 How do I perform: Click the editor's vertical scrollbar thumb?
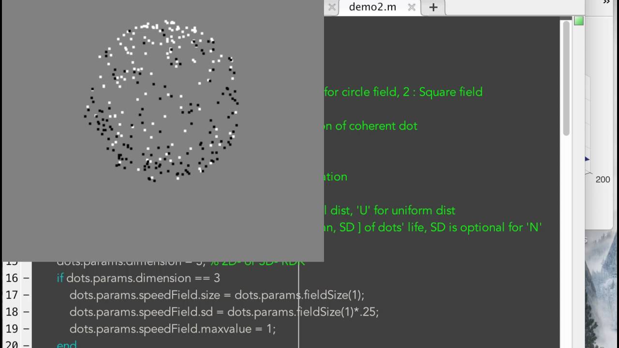pyautogui.click(x=566, y=78)
